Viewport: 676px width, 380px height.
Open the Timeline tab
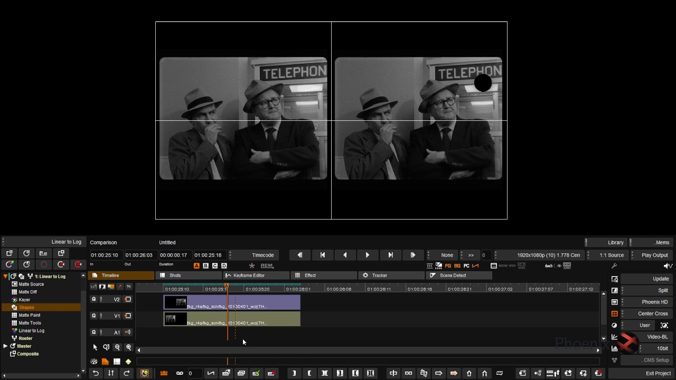(121, 275)
